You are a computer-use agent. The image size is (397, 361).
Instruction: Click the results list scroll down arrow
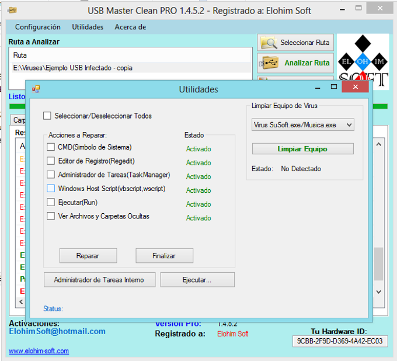[x=379, y=291]
